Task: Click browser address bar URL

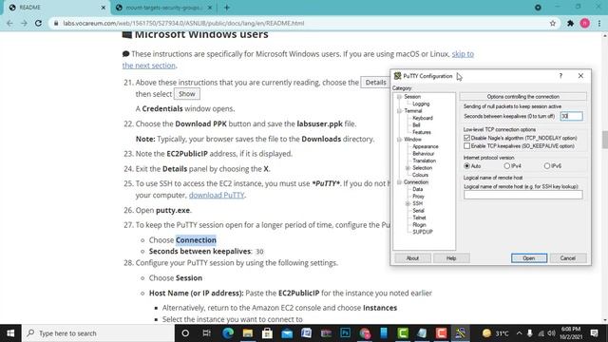Action: pyautogui.click(x=183, y=23)
